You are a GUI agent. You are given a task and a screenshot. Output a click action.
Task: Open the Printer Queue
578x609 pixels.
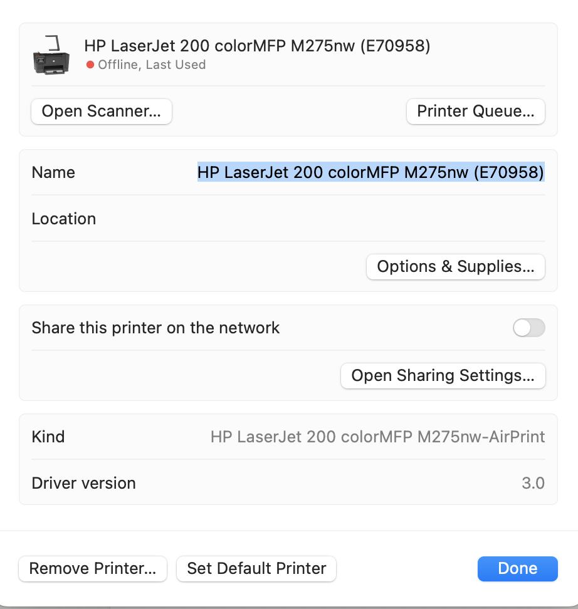(475, 112)
